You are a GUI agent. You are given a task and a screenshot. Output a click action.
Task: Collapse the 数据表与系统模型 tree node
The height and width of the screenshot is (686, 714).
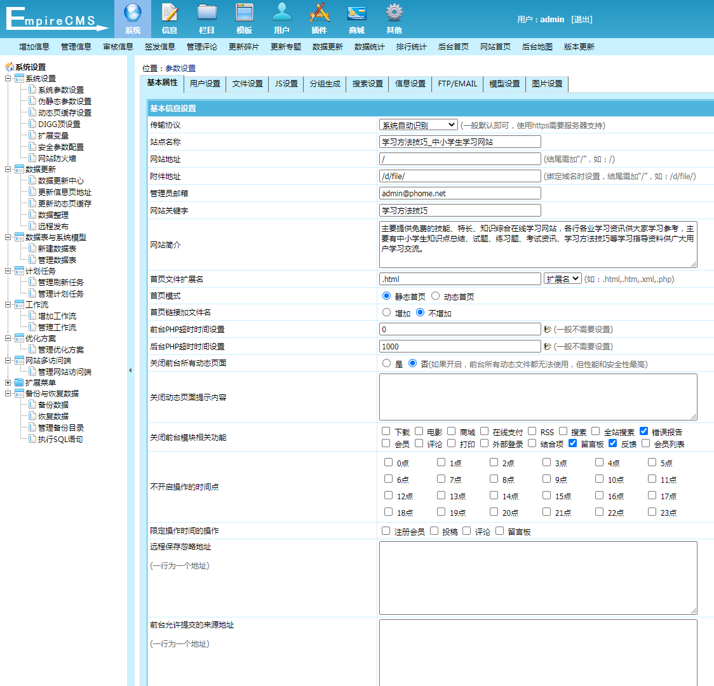(x=8, y=237)
